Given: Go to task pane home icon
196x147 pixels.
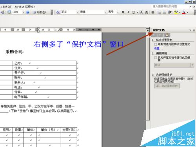Looking at the screenshot, I should pyautogui.click(x=167, y=35).
